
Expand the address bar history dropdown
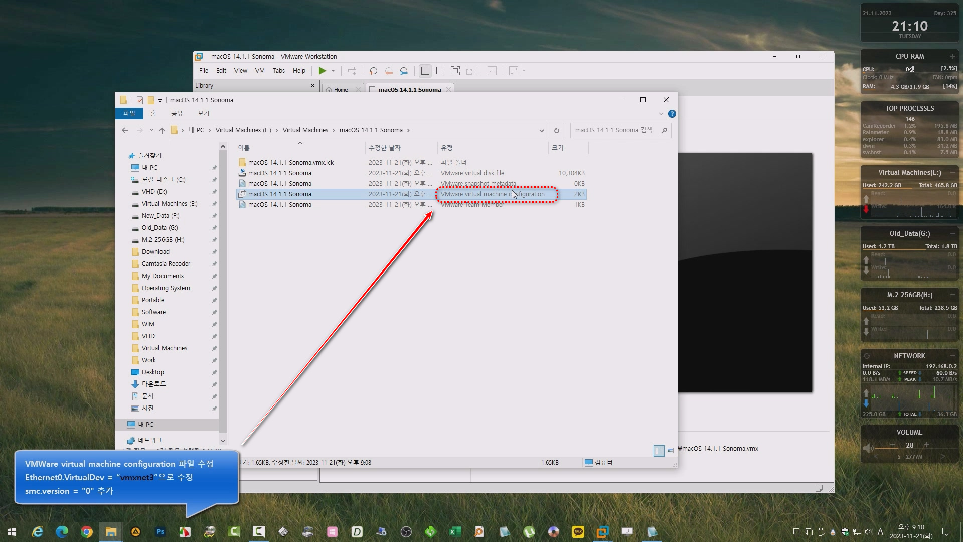[x=542, y=130]
